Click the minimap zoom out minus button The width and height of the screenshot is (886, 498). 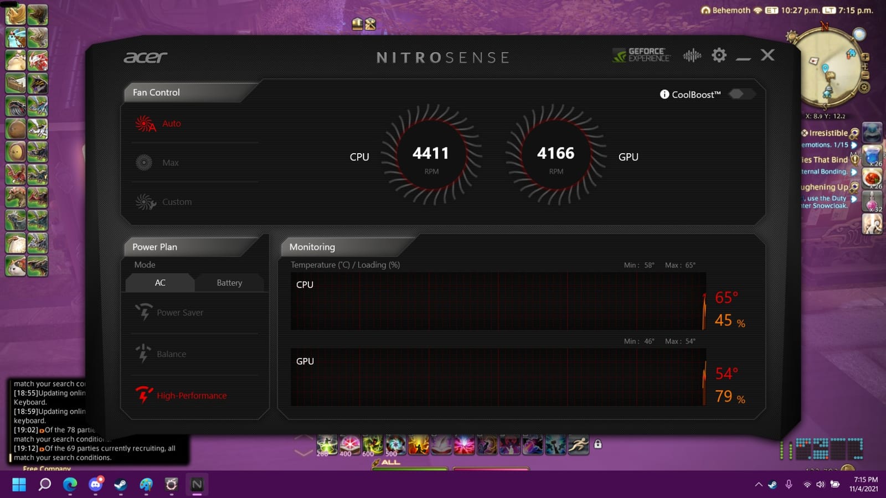coord(865,75)
